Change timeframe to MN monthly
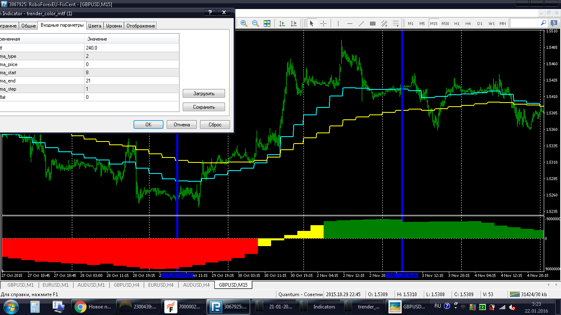This screenshot has height=315, width=561. (503, 23)
